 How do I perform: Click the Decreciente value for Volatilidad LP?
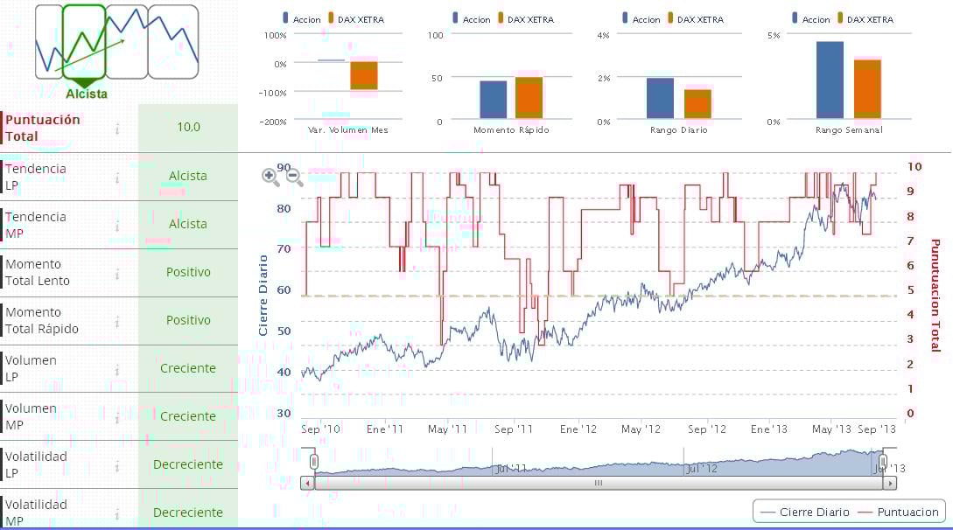(188, 464)
